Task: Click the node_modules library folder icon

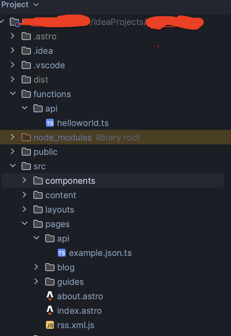Action: click(26, 137)
